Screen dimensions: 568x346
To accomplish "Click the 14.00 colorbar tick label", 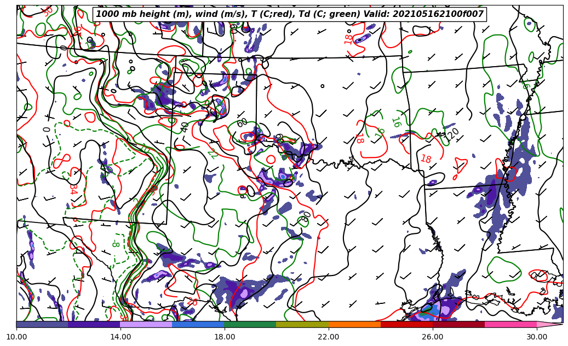I will coord(121,337).
